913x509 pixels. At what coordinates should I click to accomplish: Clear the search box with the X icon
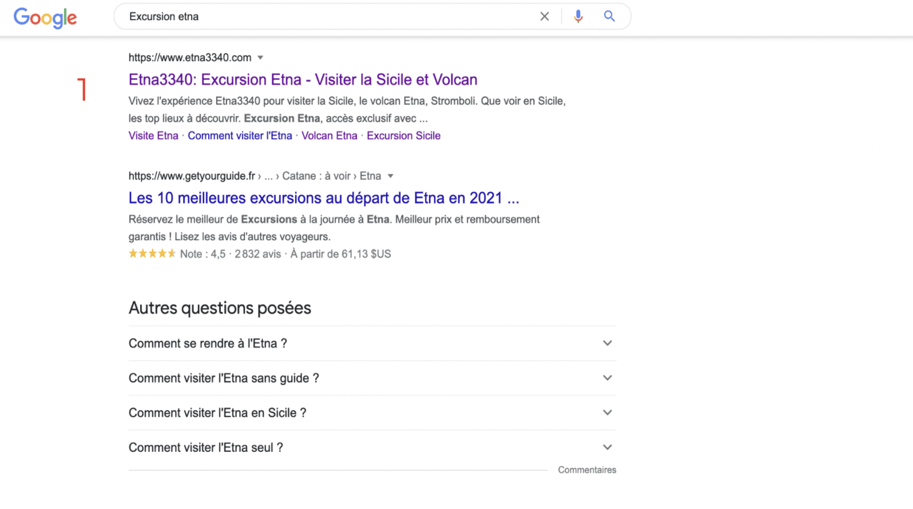pos(545,17)
